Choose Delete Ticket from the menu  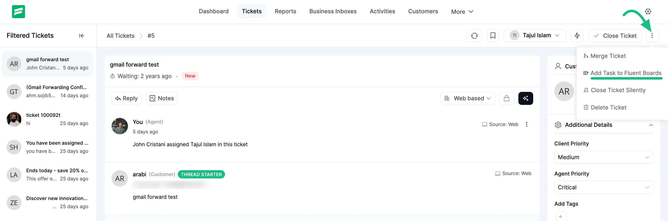click(605, 107)
